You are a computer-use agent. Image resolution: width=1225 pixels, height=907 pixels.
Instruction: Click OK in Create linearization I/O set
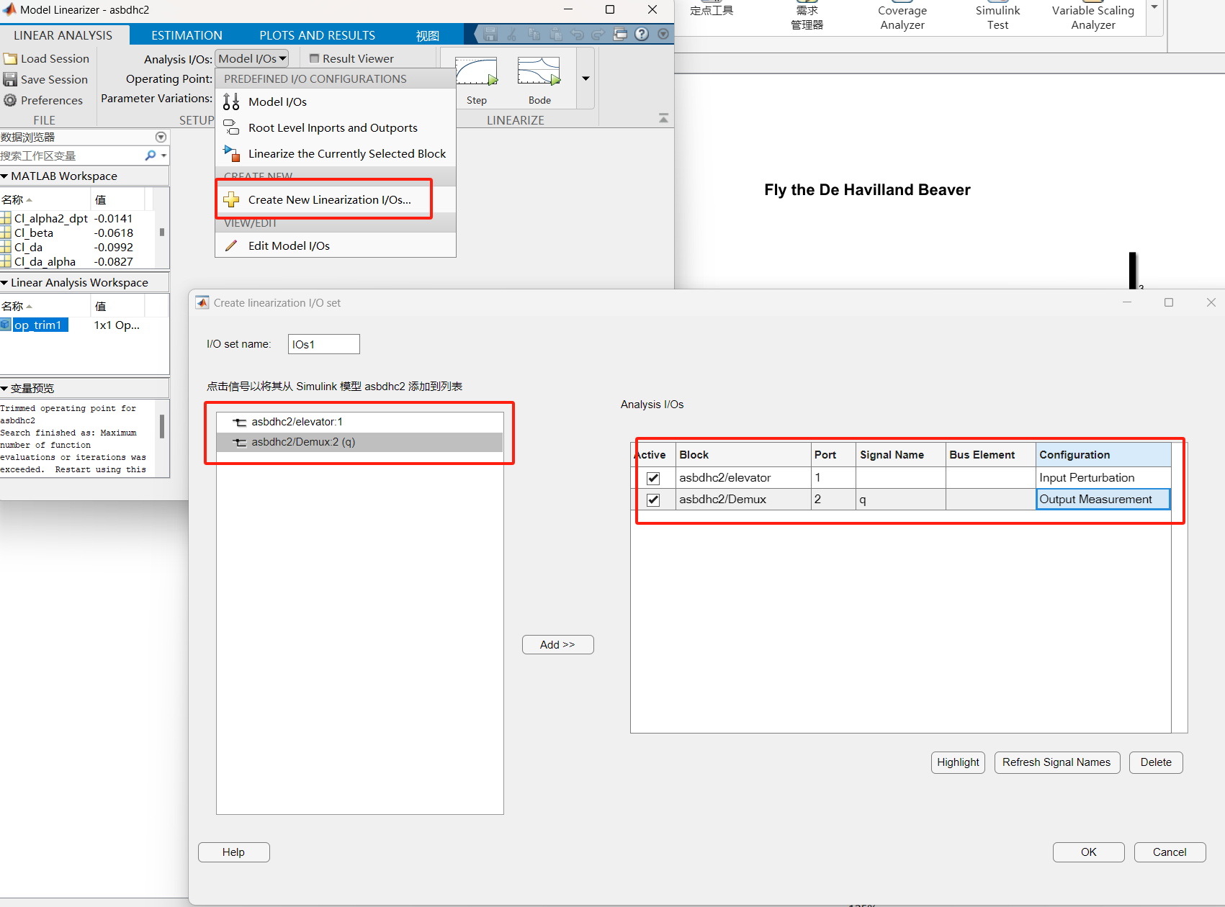pyautogui.click(x=1088, y=852)
